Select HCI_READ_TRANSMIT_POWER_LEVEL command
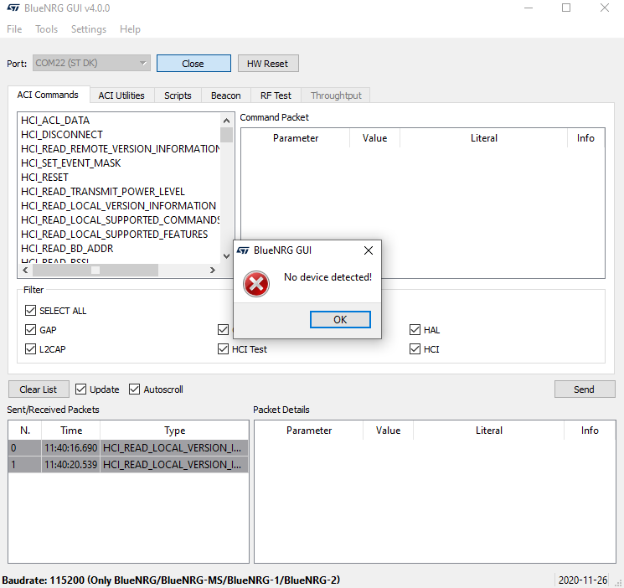The height and width of the screenshot is (588, 624). [103, 192]
